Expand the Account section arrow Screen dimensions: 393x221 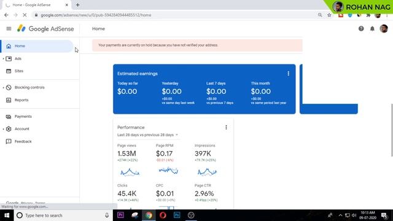coord(3,129)
